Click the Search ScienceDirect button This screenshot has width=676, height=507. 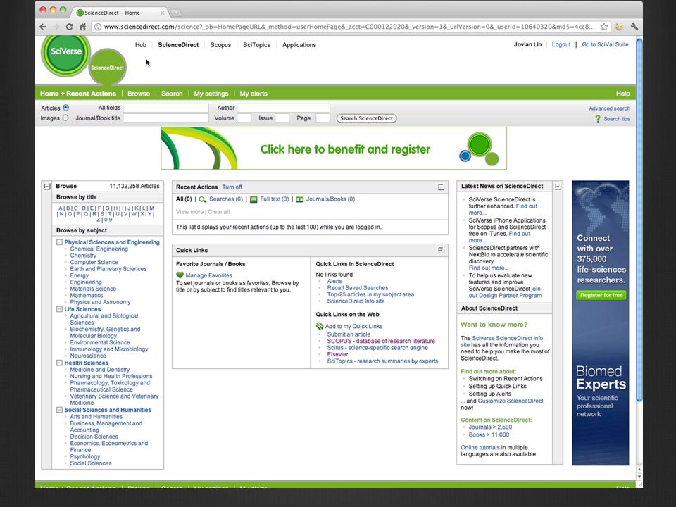[x=366, y=118]
